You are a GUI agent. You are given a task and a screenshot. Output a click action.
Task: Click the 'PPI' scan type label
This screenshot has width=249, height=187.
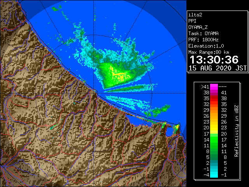192,21
